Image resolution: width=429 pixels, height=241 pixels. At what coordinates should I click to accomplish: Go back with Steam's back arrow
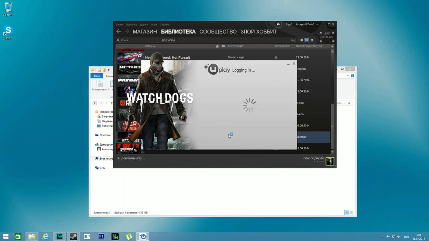[x=118, y=31]
